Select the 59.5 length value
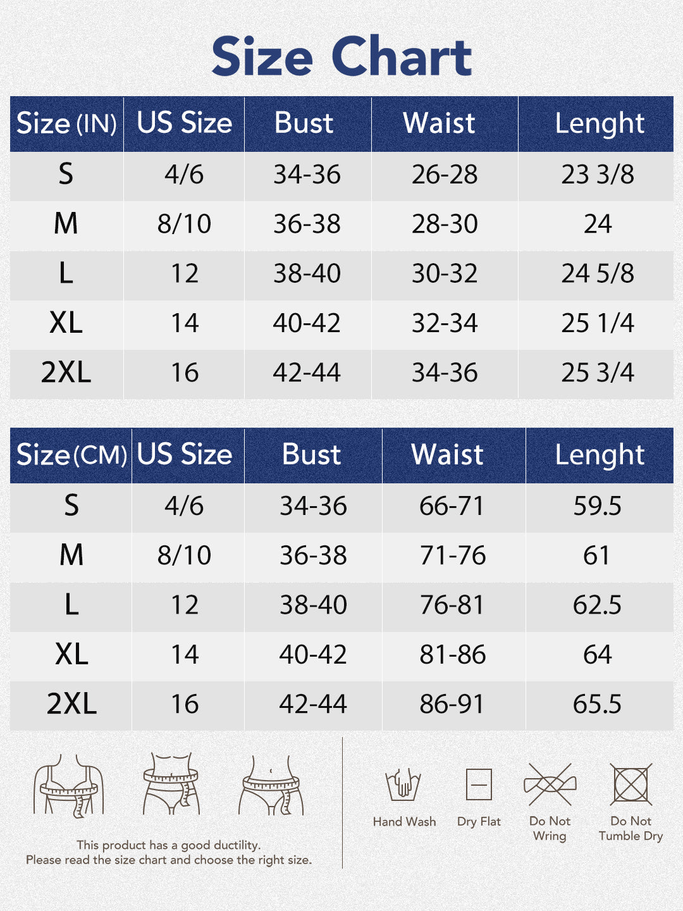Viewport: 683px width, 911px height. click(x=597, y=506)
